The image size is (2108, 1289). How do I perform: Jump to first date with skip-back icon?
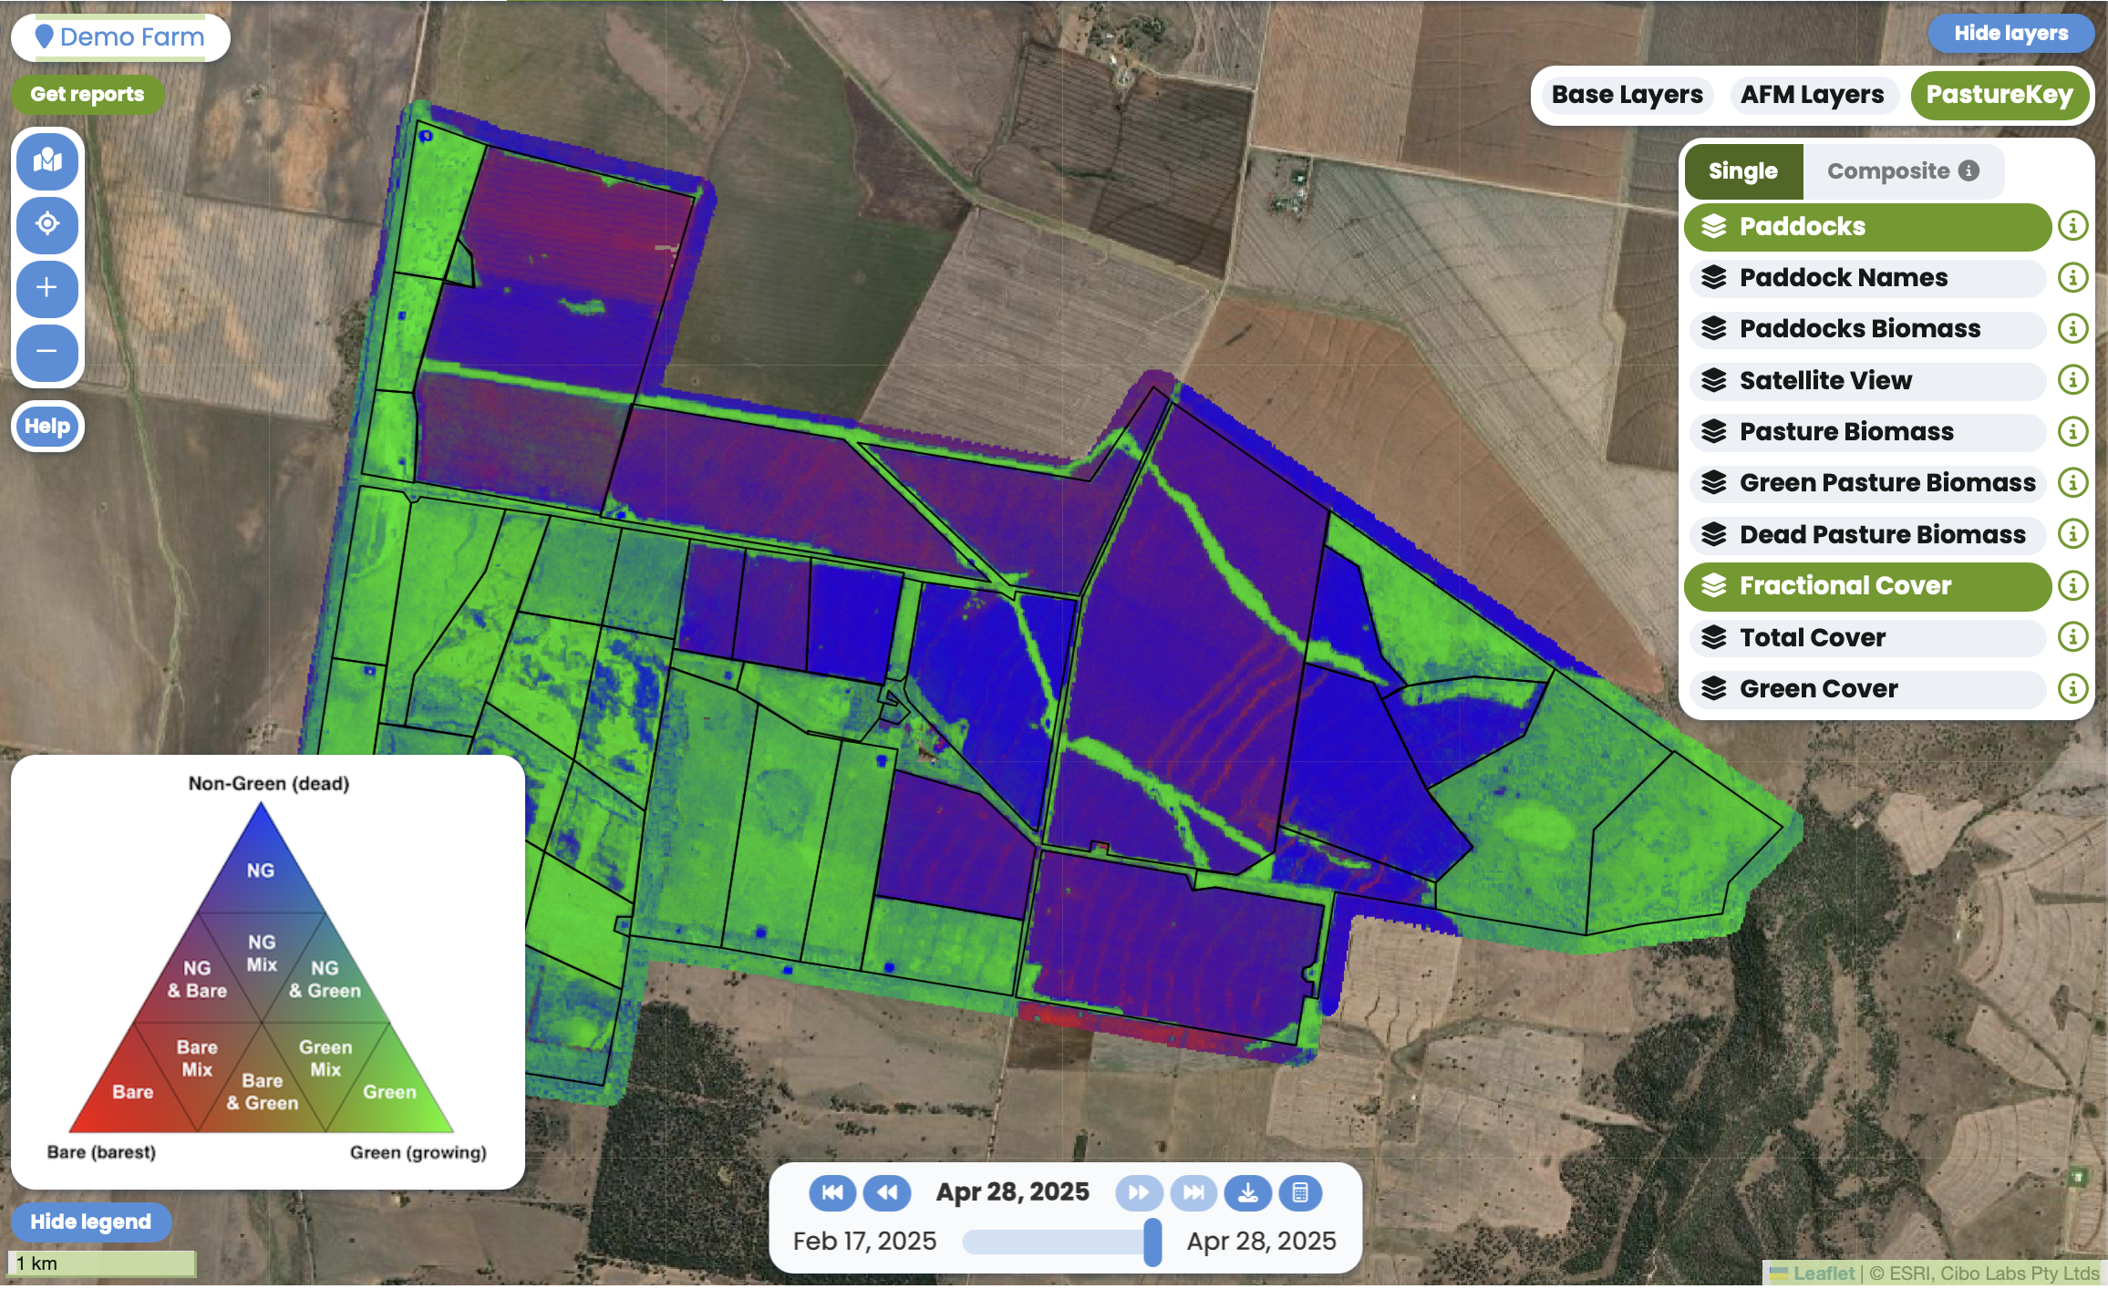pyautogui.click(x=832, y=1192)
